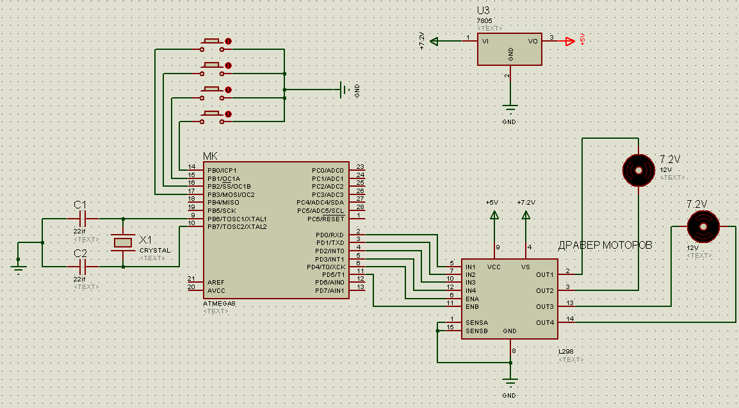Select capacitor C2 symbol
The width and height of the screenshot is (739, 408).
click(81, 266)
